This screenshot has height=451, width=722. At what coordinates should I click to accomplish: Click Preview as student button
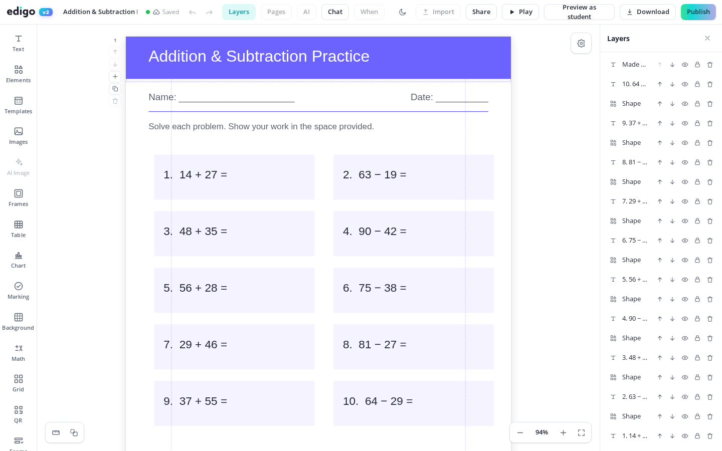click(x=579, y=12)
